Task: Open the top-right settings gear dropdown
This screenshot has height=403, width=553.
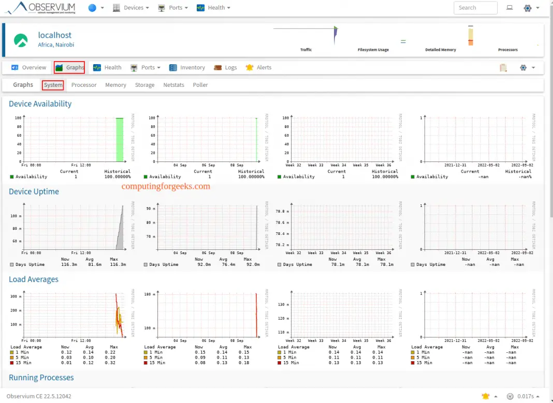Action: (529, 7)
